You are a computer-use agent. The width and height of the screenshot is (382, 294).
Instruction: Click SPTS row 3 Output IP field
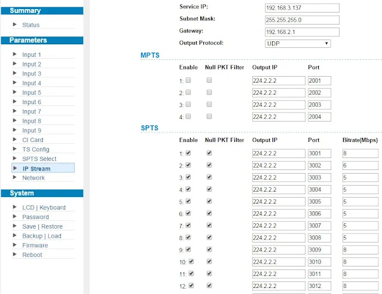[279, 178]
